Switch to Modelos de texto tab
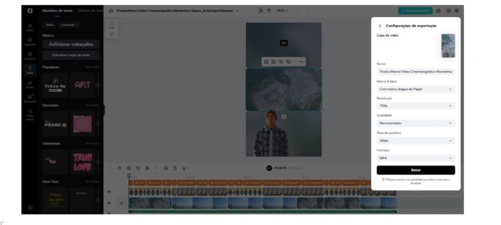The width and height of the screenshot is (501, 225). 58,11
